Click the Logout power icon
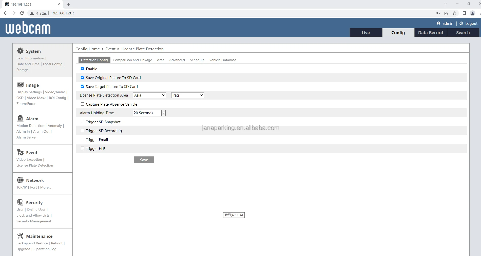 (x=461, y=23)
